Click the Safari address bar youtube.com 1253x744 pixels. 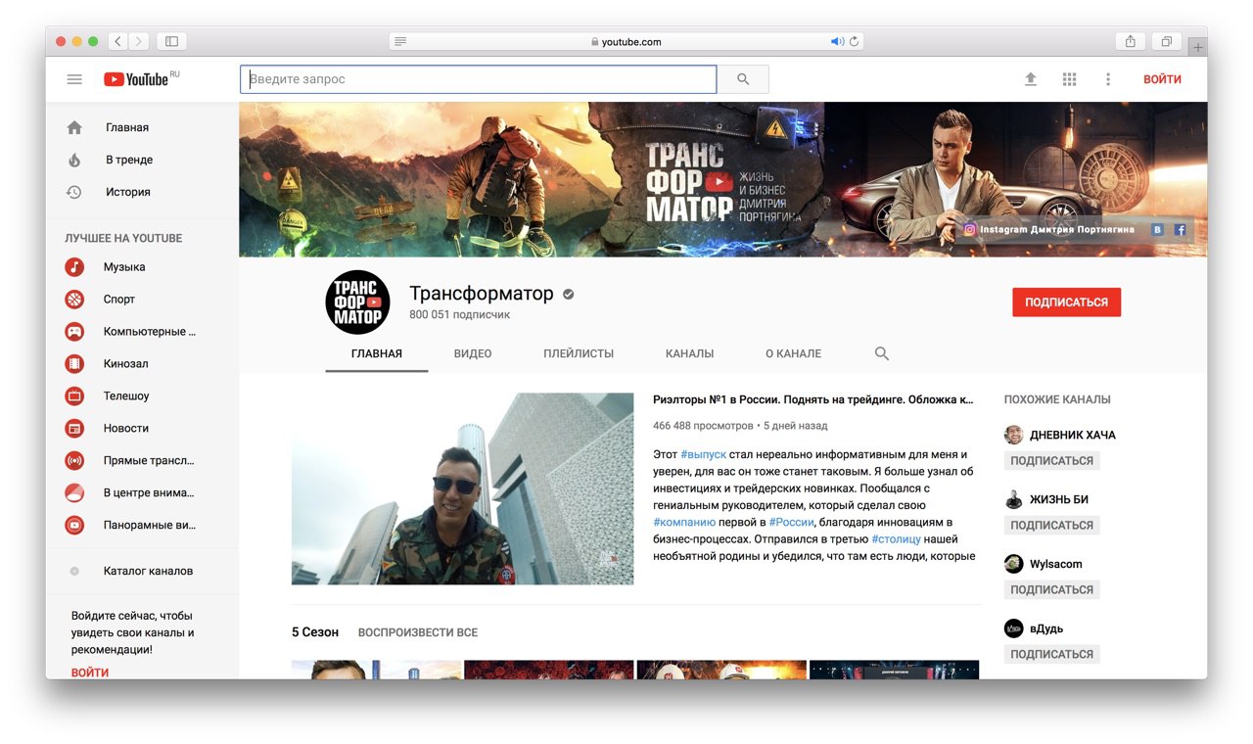click(x=626, y=42)
